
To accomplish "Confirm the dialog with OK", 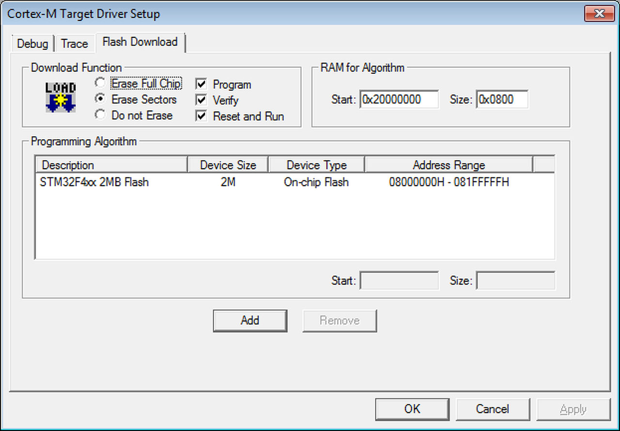I will pos(412,409).
